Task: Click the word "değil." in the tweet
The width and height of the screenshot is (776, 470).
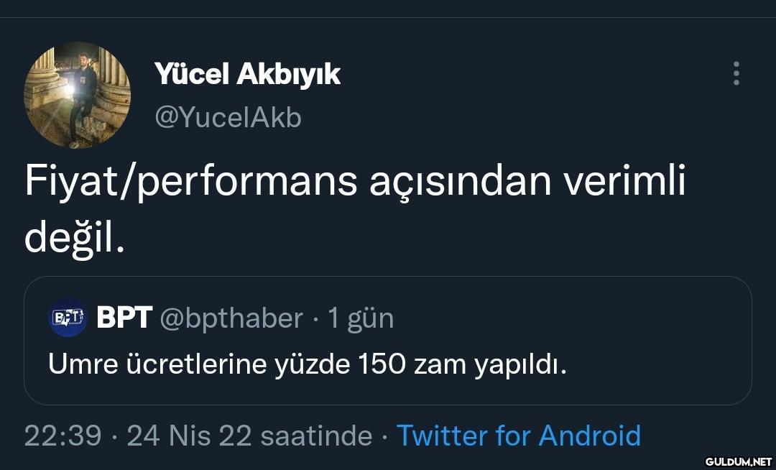Action: 75,238
